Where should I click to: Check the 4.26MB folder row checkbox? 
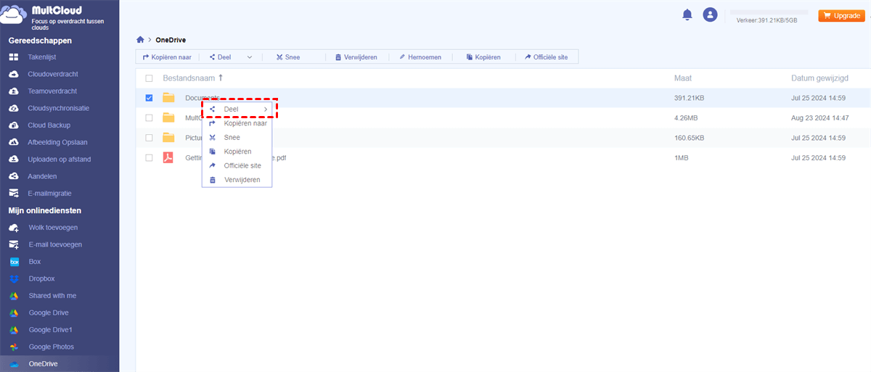pyautogui.click(x=149, y=117)
